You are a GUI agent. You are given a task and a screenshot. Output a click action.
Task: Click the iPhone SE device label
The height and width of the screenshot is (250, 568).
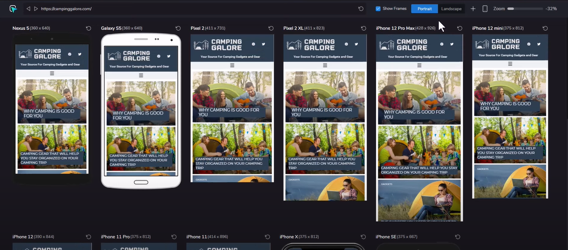tap(397, 237)
